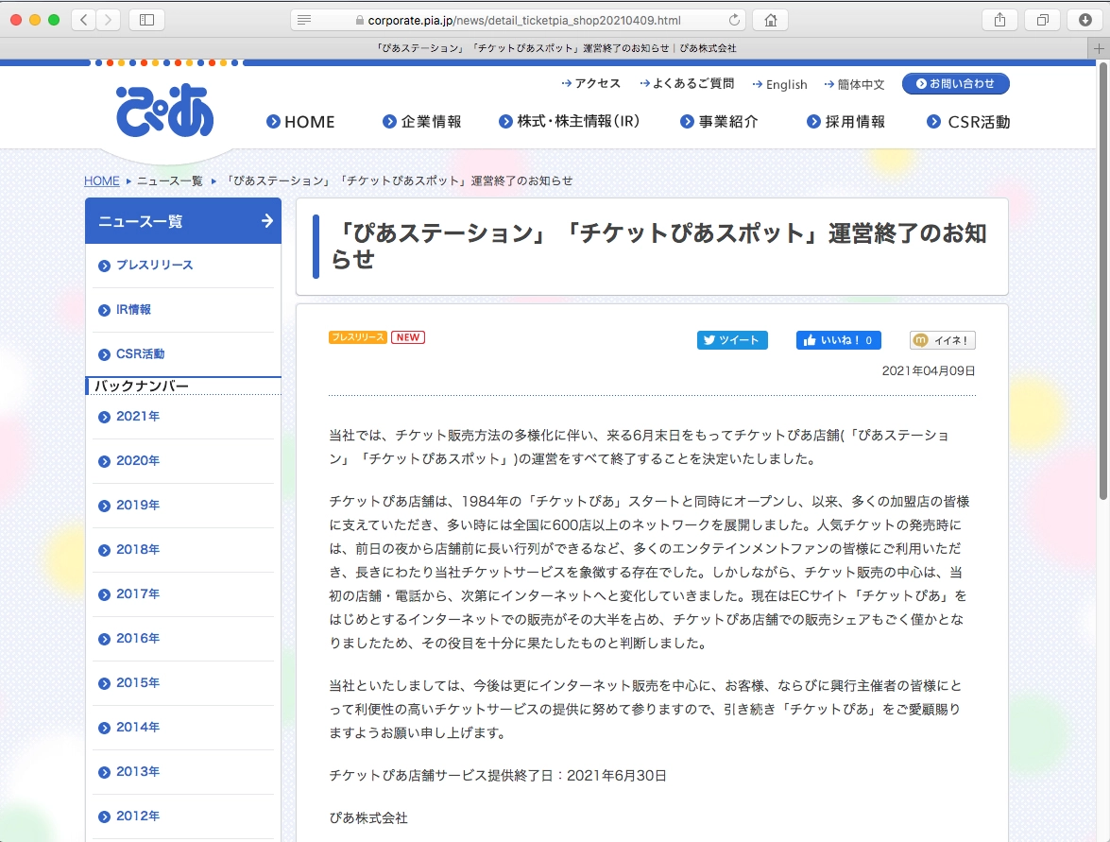Open the 採用情報 navigation menu
Viewport: 1110px width, 842px height.
click(x=845, y=122)
